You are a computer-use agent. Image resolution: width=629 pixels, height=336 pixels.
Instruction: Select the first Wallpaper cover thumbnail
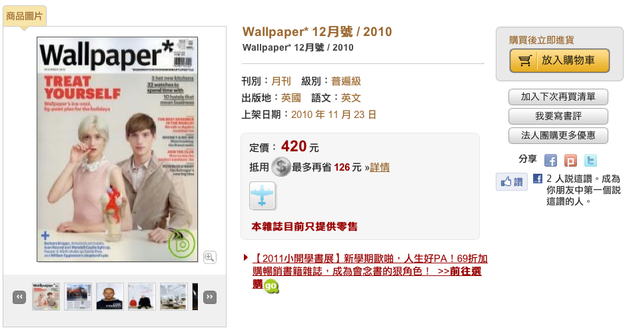tap(46, 297)
